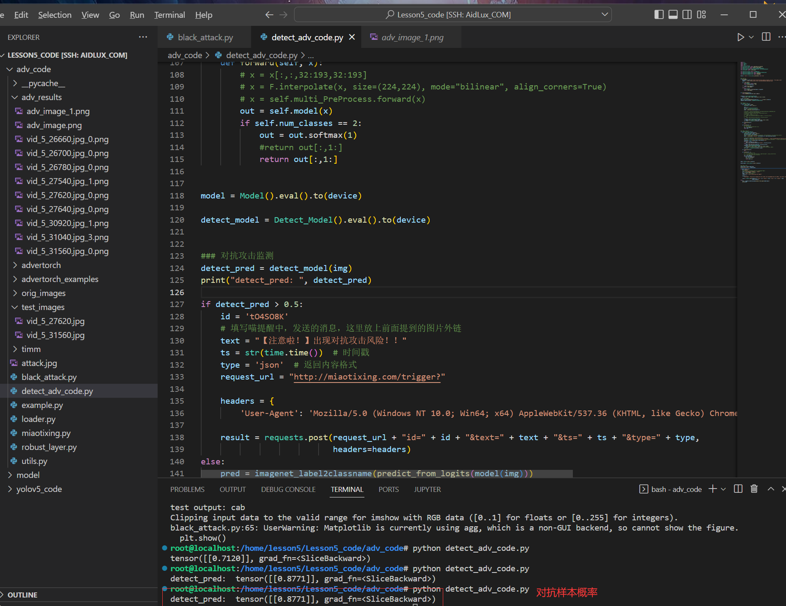Run Python file with play button
Screen dimensions: 786x606
pos(740,37)
